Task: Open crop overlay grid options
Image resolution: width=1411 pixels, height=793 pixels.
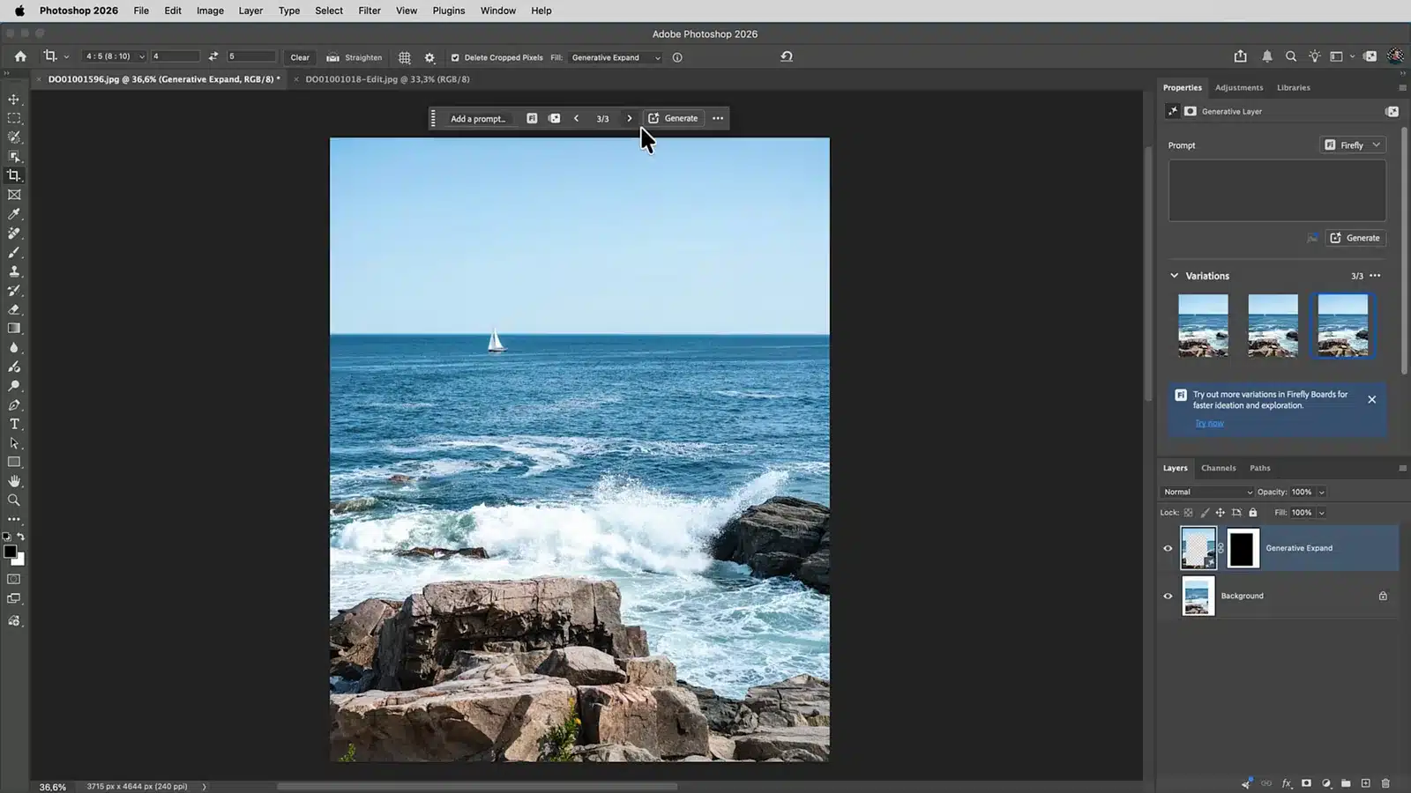Action: tap(405, 57)
